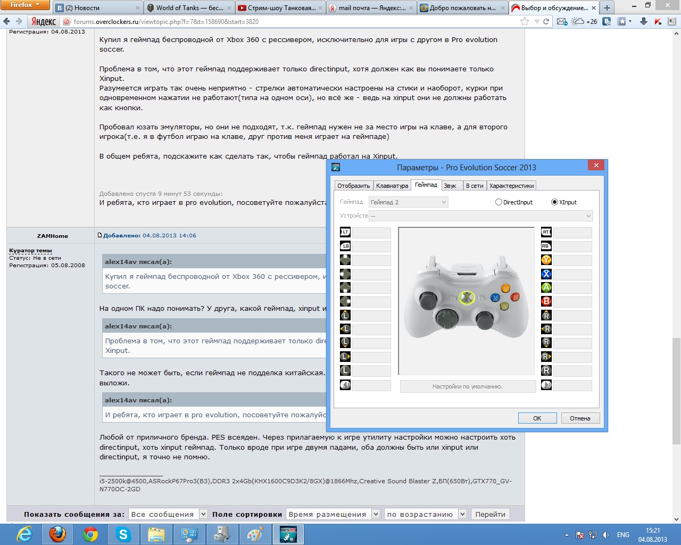Open the Геймпад 2 dropdown
The height and width of the screenshot is (545, 681).
pos(409,202)
